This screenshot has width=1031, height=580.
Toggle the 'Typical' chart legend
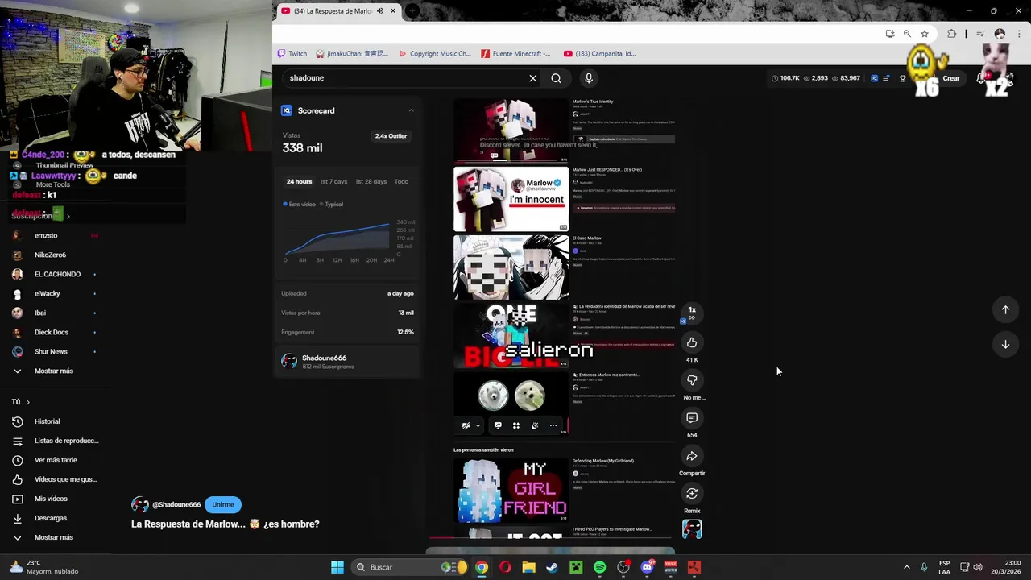331,205
